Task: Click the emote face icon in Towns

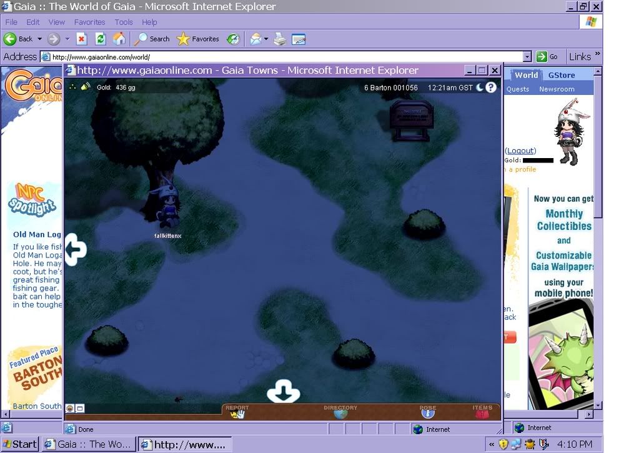Action: click(x=70, y=408)
